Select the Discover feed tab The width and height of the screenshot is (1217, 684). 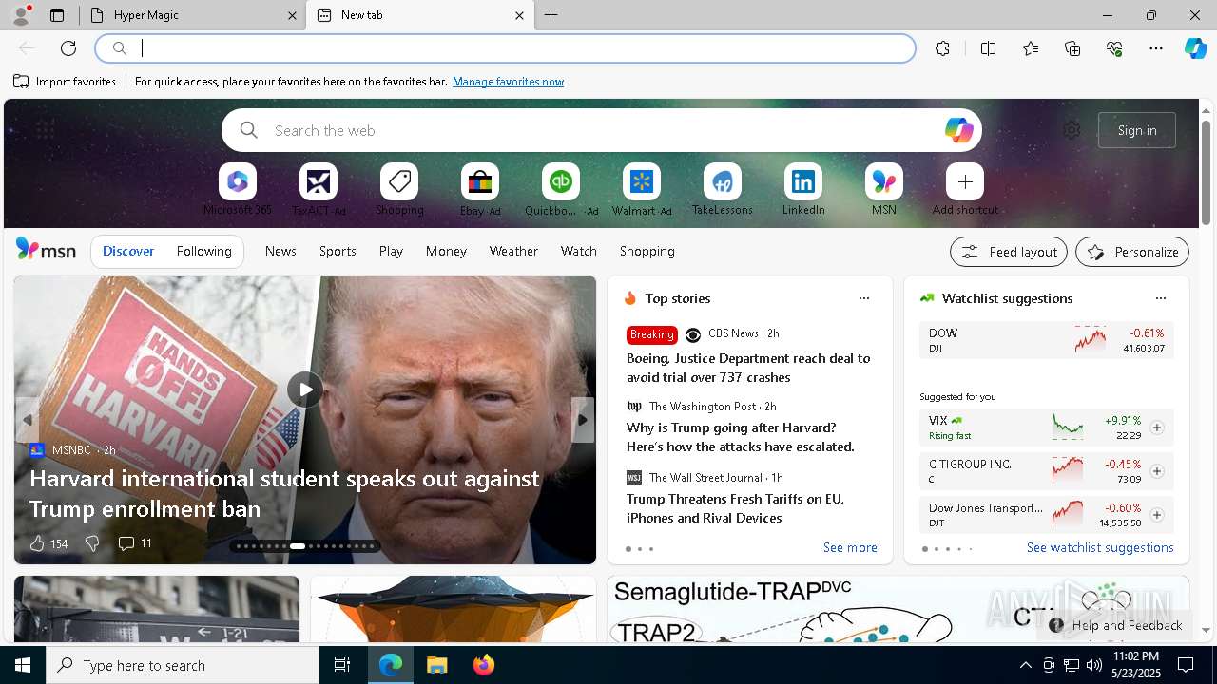(128, 251)
